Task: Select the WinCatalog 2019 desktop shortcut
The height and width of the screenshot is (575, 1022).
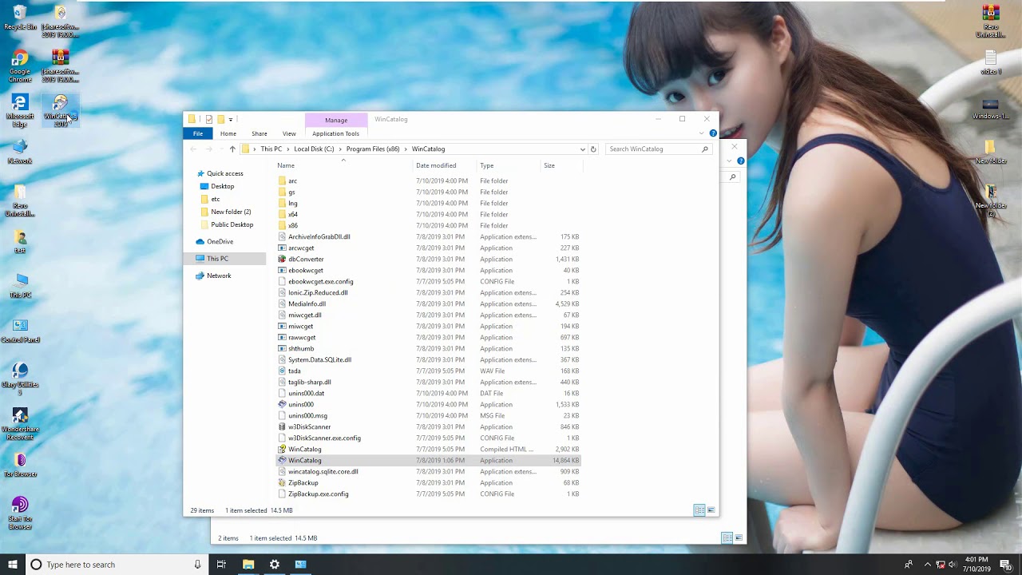Action: [60, 110]
